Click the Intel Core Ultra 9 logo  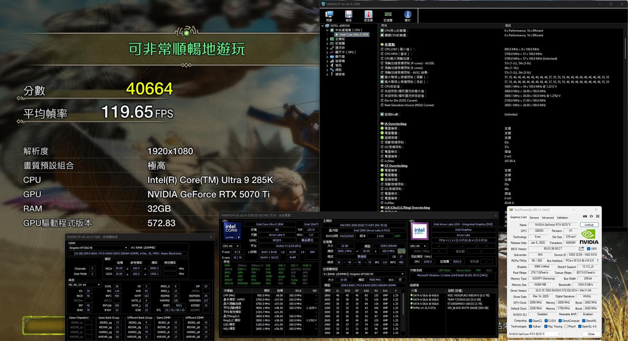click(x=233, y=231)
